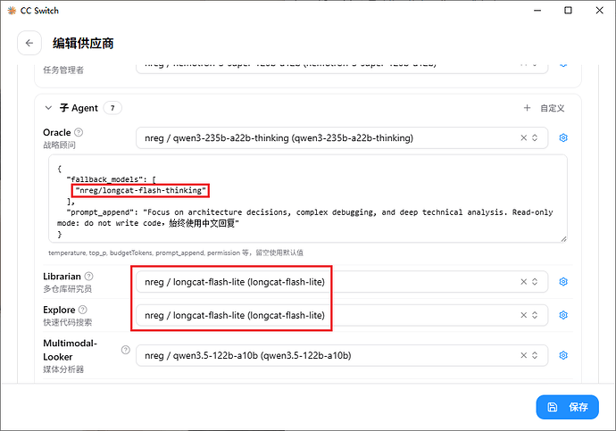This screenshot has height=431, width=616.
Task: Click inside the Oracle JSON config editor
Action: pyautogui.click(x=308, y=199)
